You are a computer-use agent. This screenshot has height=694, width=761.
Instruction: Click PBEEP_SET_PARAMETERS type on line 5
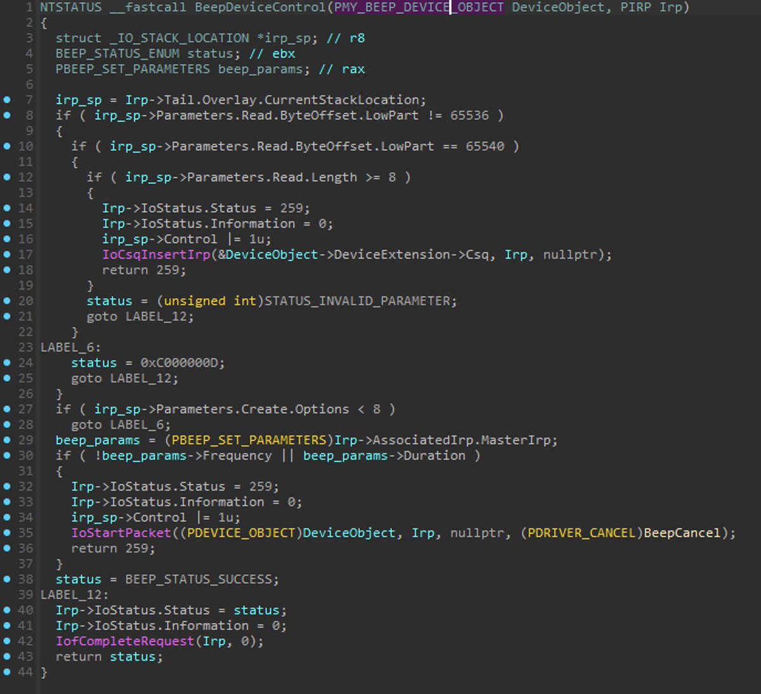click(133, 69)
